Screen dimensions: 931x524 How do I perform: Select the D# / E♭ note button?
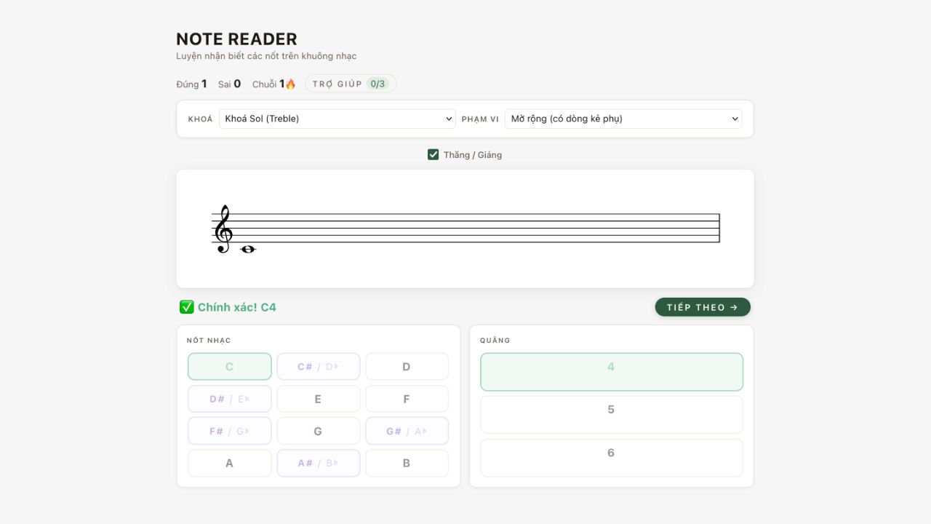click(x=230, y=399)
